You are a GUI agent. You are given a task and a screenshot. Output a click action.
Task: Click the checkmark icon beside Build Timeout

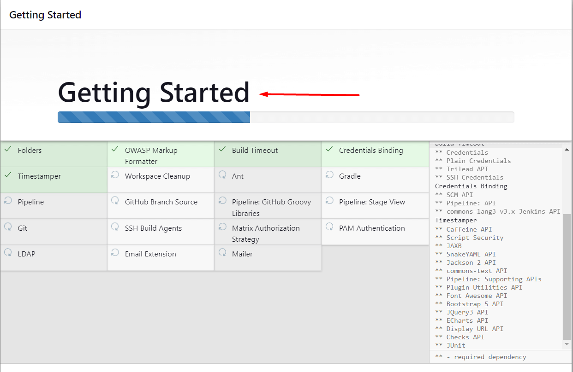pos(222,149)
